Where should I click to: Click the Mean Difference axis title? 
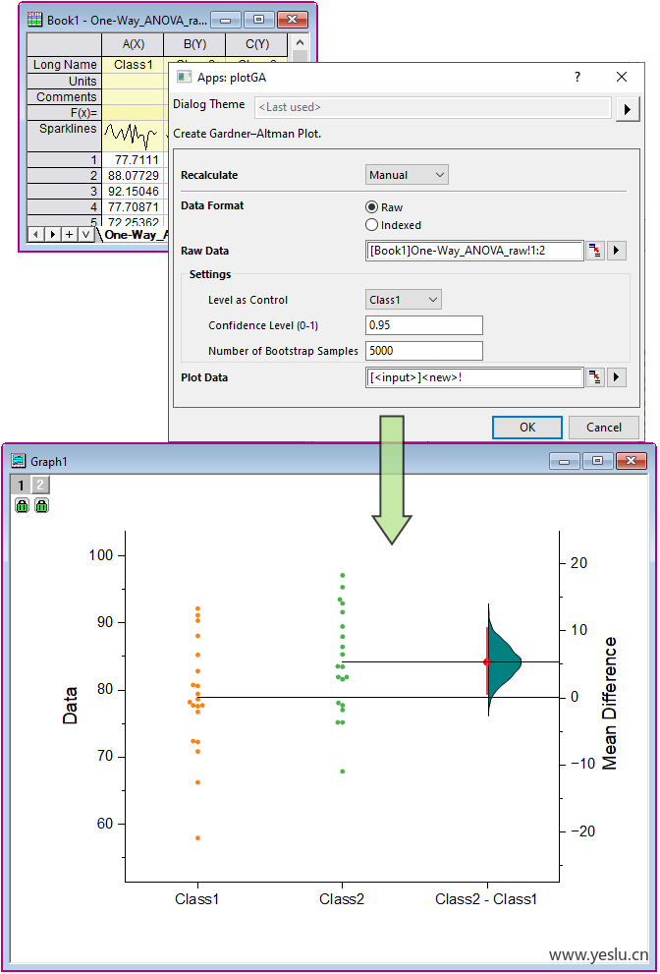[x=610, y=703]
